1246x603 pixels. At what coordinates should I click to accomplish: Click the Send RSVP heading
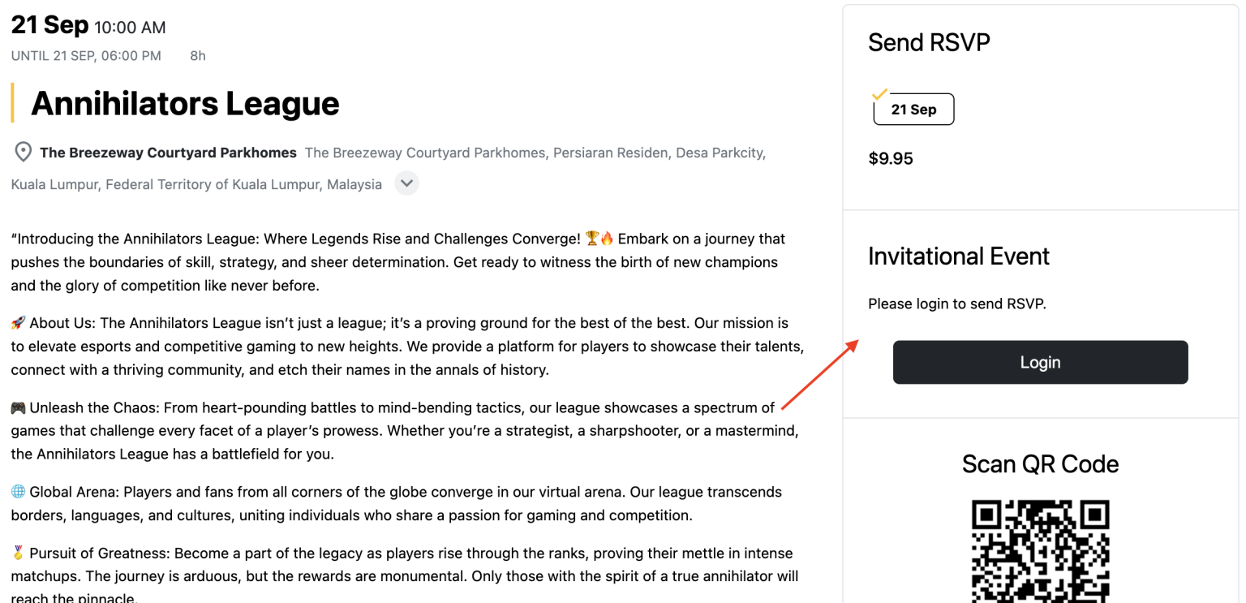(x=929, y=42)
